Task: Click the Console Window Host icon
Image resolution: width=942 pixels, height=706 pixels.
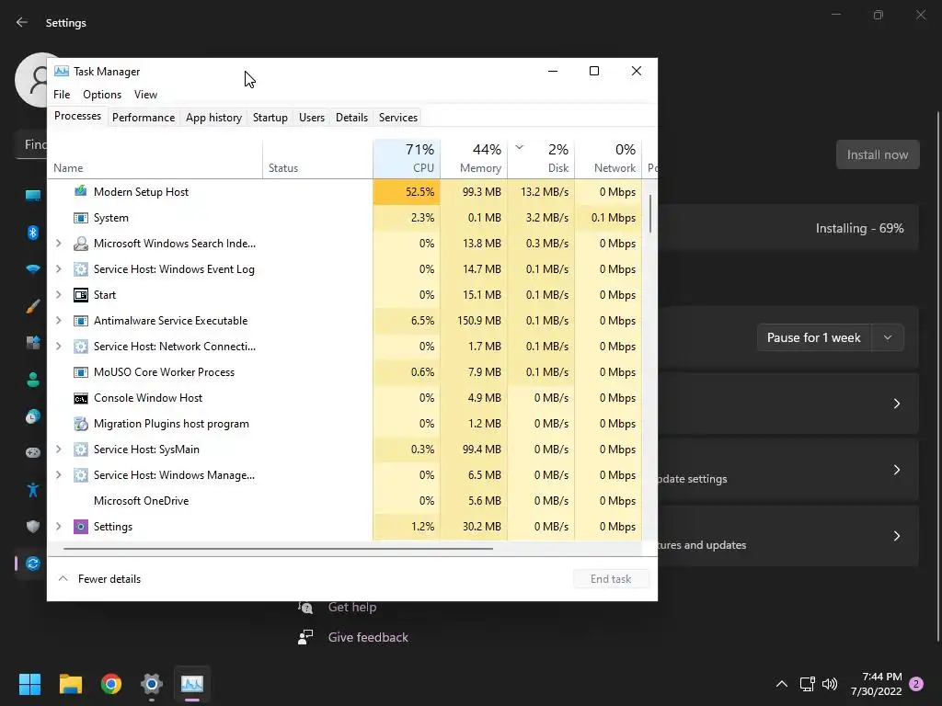Action: (81, 398)
